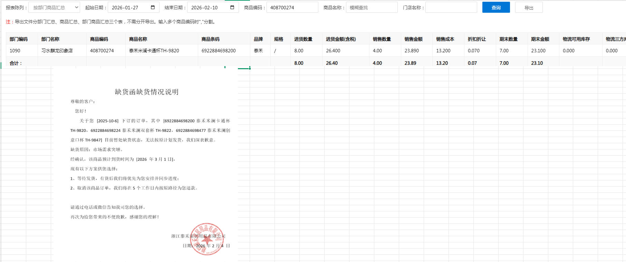
Task: Click the 导出 button
Action: click(529, 8)
